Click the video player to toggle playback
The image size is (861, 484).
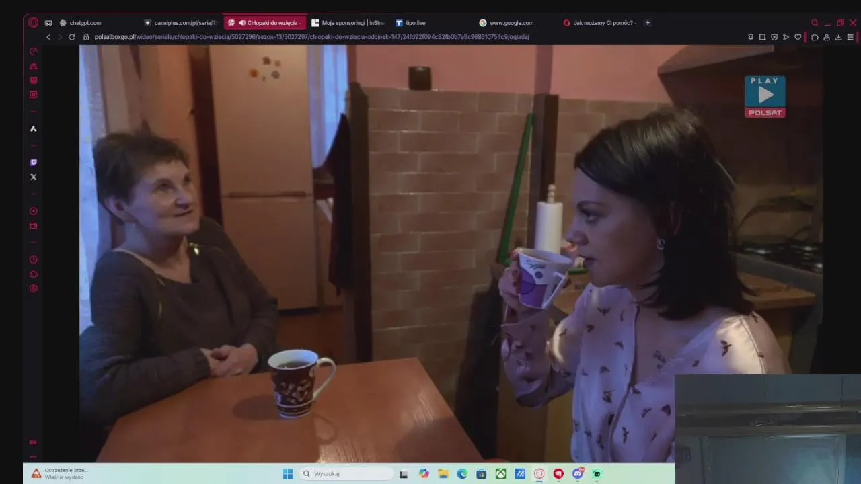coord(451,254)
